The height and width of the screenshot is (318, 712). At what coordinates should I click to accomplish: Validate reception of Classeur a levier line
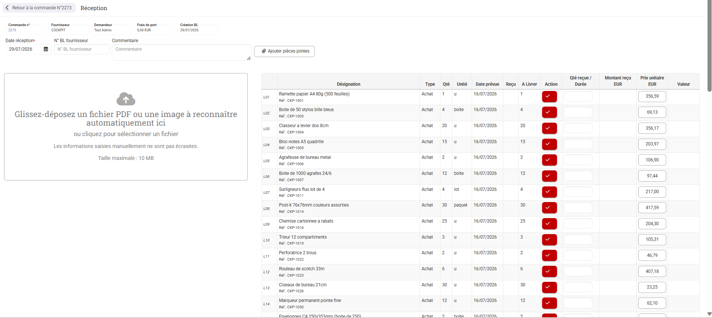click(549, 128)
